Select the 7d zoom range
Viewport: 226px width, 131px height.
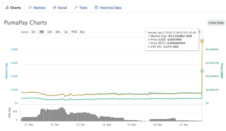click(x=41, y=32)
